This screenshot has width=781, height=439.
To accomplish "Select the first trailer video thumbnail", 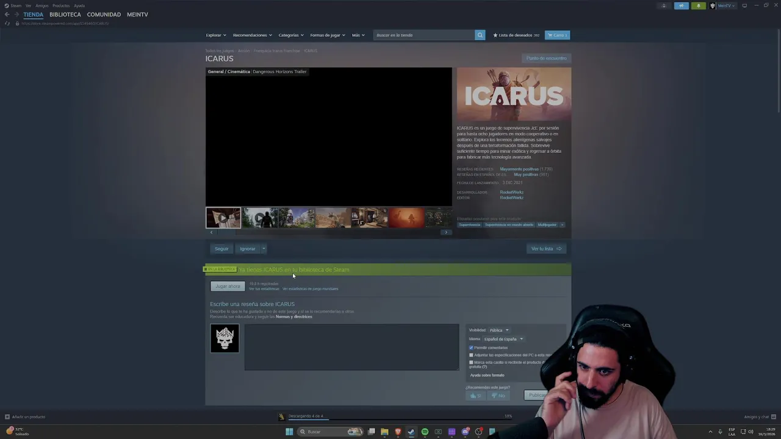I will pyautogui.click(x=223, y=218).
